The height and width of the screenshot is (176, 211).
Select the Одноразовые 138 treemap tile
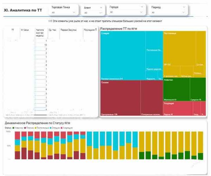click(120, 98)
